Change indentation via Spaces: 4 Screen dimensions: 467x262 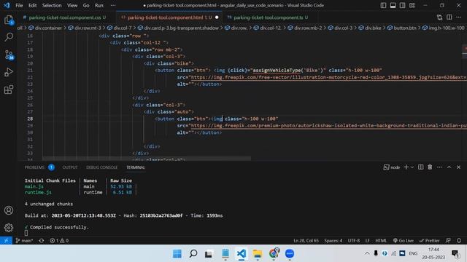click(333, 241)
